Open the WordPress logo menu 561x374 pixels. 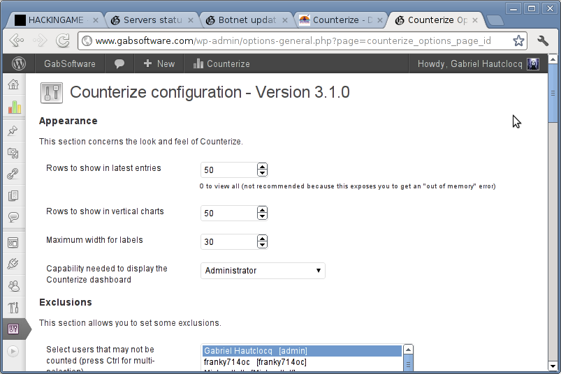(x=18, y=63)
